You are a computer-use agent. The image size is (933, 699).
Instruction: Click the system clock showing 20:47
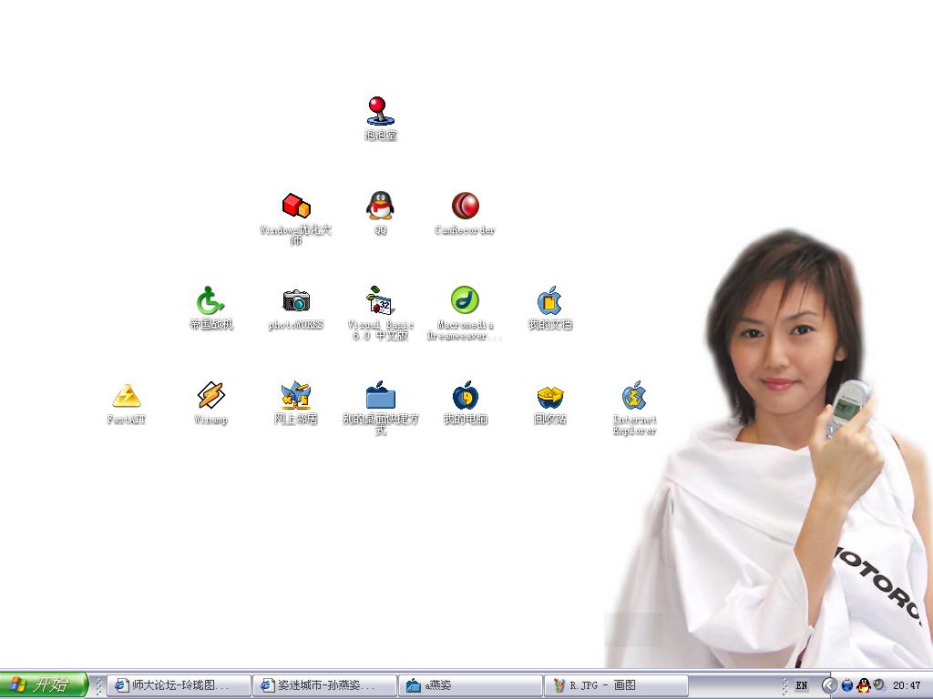907,685
